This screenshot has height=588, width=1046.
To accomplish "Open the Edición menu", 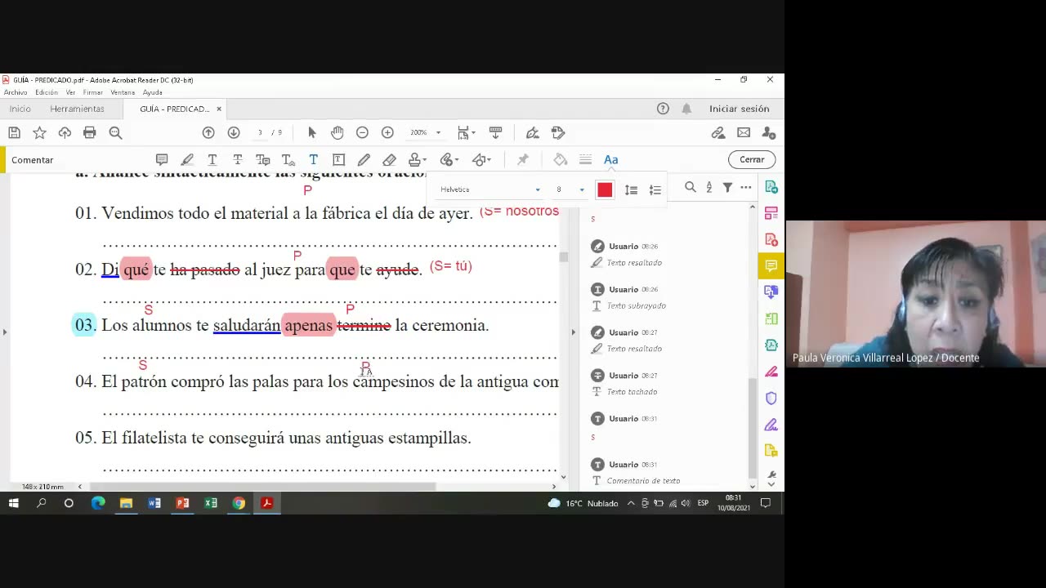I will (x=47, y=92).
